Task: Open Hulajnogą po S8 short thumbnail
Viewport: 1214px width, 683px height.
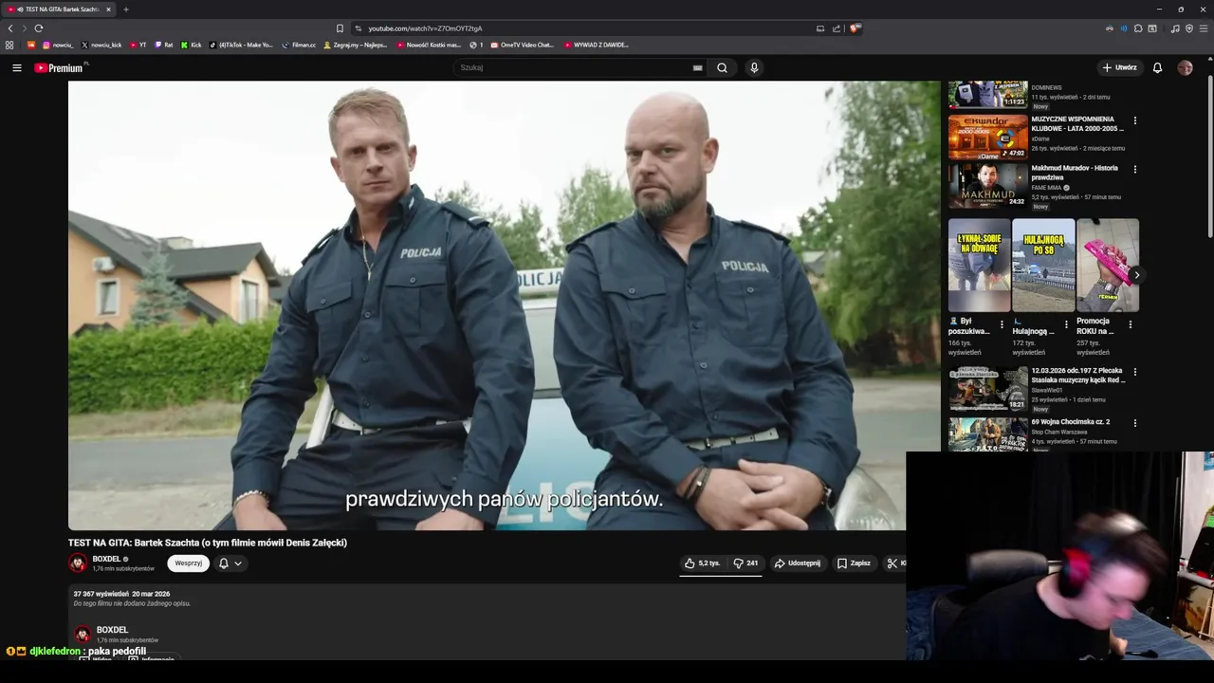Action: pyautogui.click(x=1043, y=266)
